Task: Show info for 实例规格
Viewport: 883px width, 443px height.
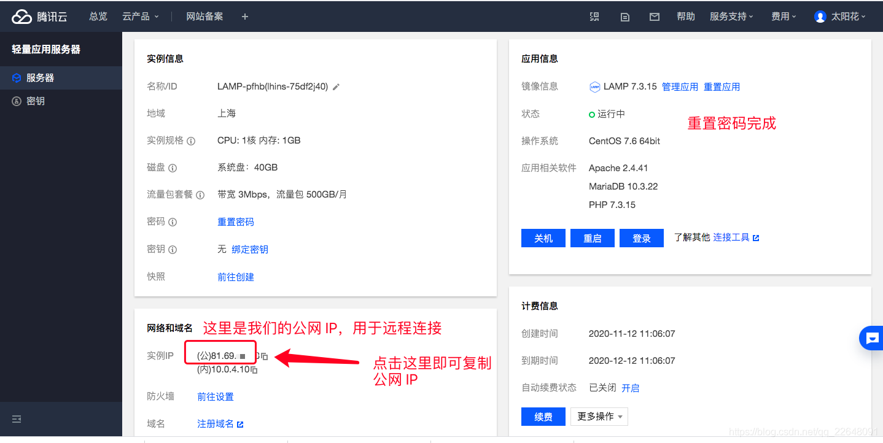Action: 191,141
